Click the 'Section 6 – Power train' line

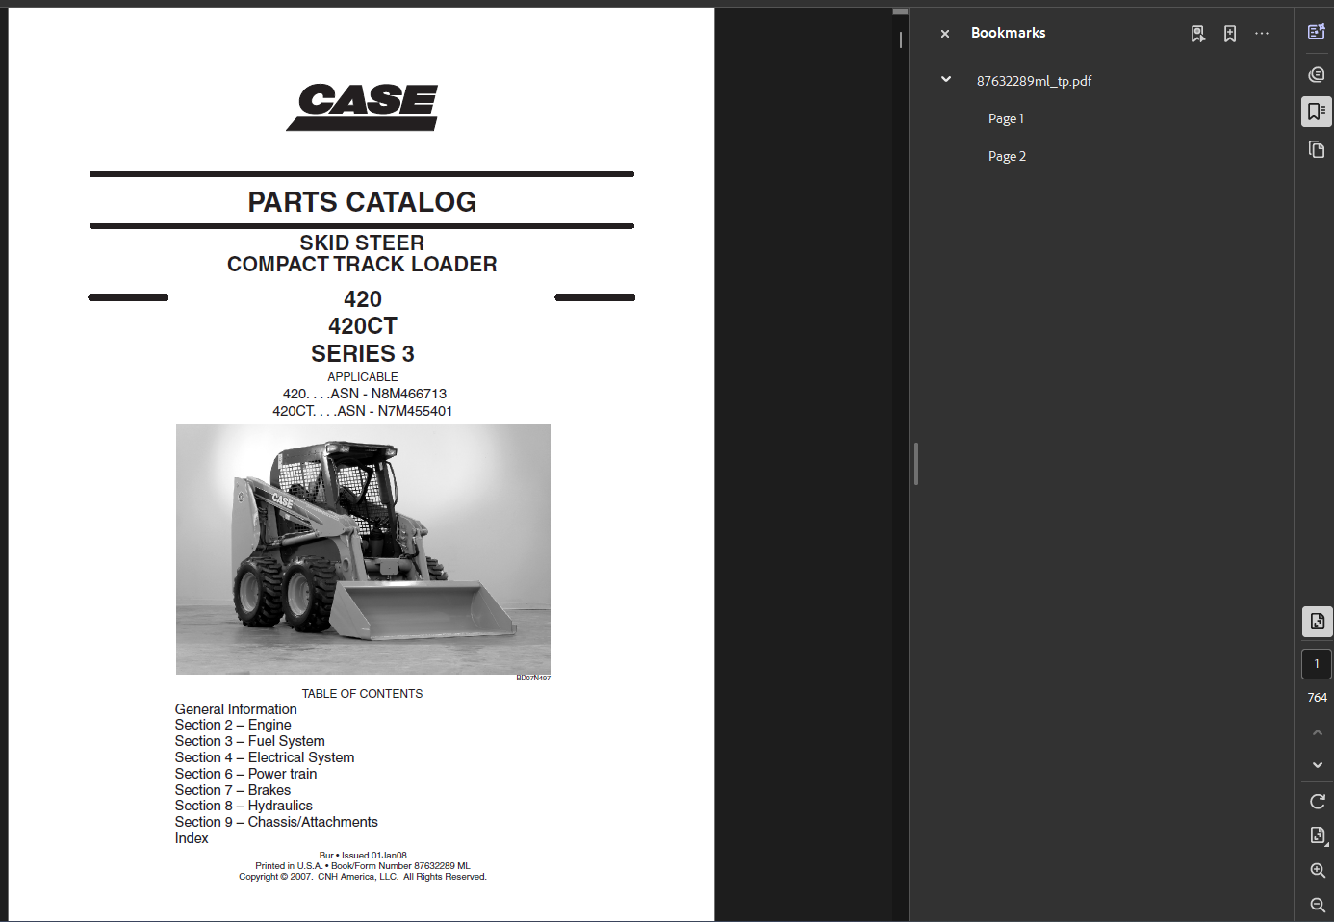(245, 774)
